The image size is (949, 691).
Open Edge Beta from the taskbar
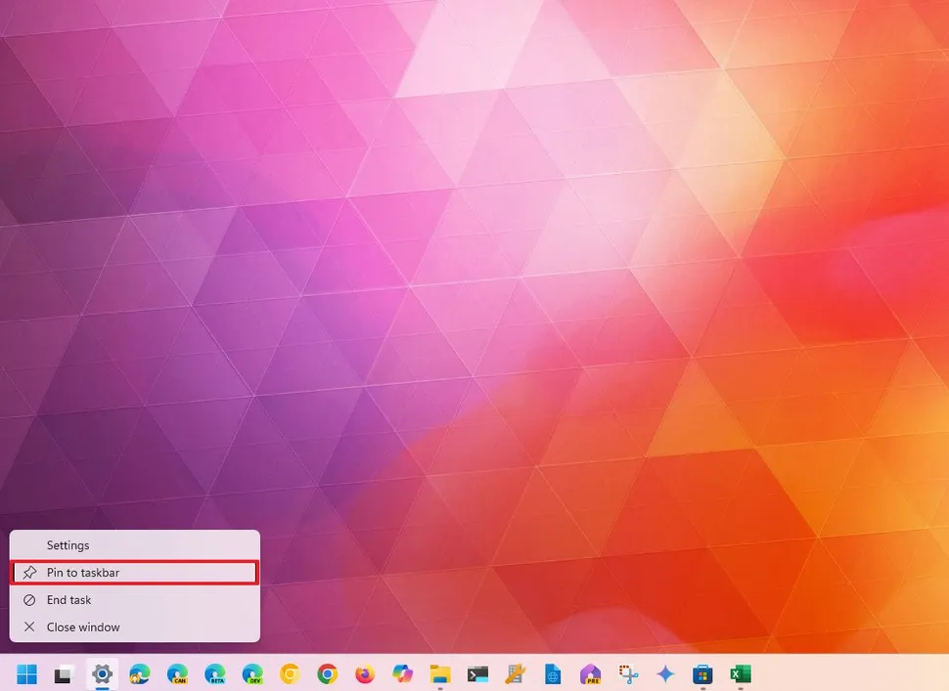coord(214,674)
